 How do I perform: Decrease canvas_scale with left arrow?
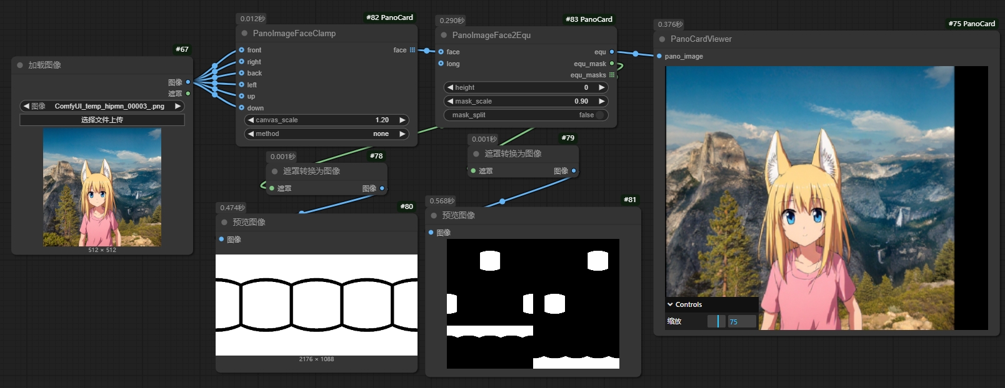click(x=251, y=120)
